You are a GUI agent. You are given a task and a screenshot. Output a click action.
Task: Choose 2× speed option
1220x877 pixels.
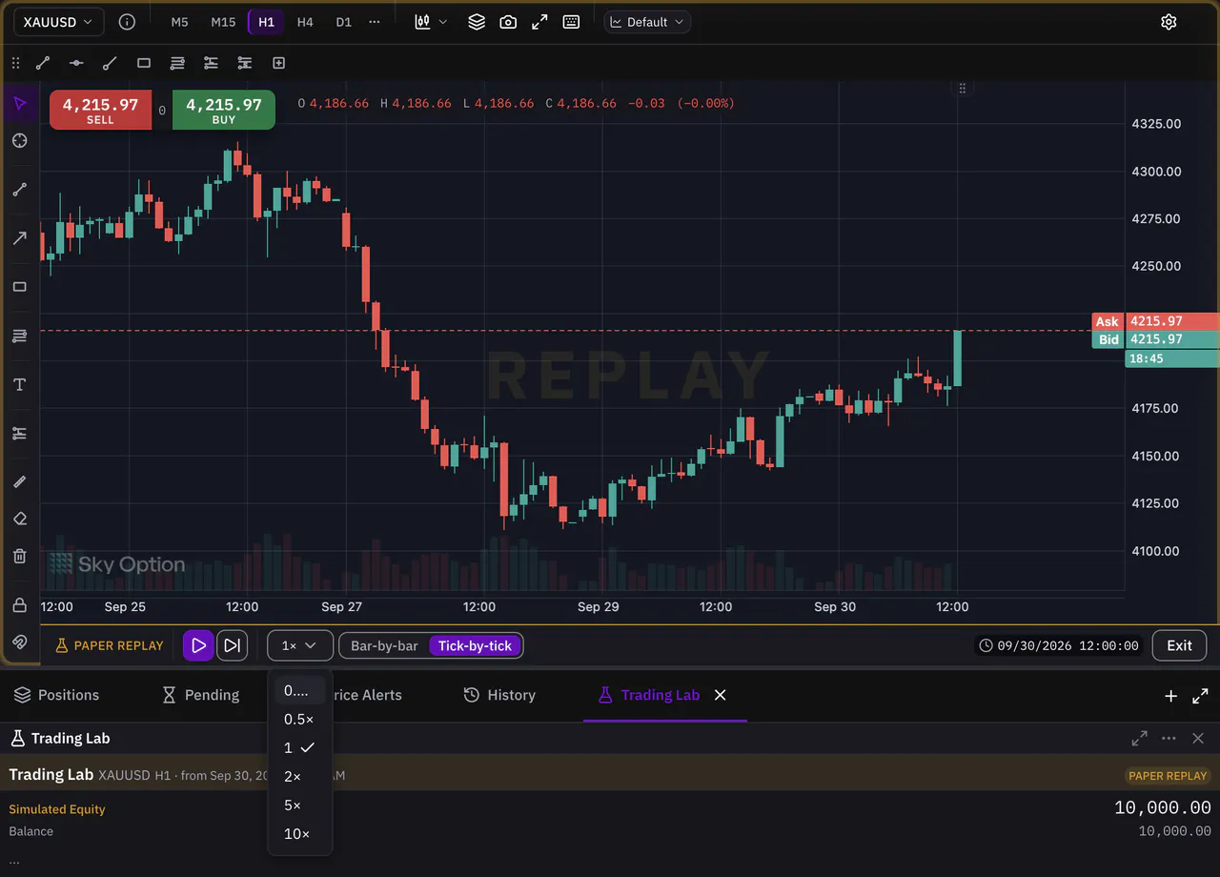[299, 777]
